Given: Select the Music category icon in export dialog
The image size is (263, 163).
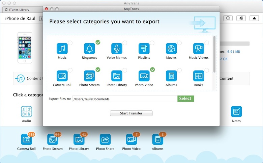Looking at the screenshot, I should (x=62, y=49).
